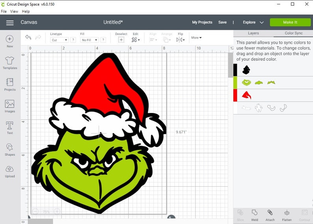This screenshot has height=224, width=313.
Task: Open the Images library icon
Action: pyautogui.click(x=10, y=106)
